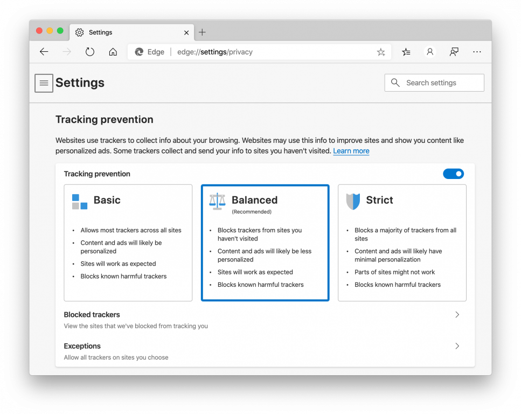Turn off the Tracking prevention toggle
Screen dimensions: 521x414
coord(453,174)
